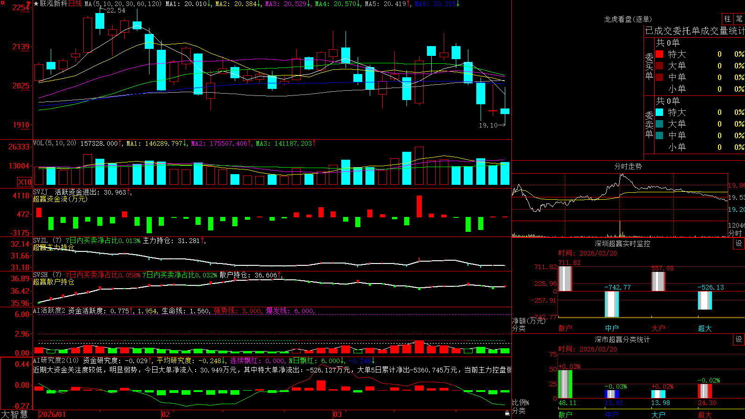
Task: Click the MA3: 20.529 value in header
Action: (287, 4)
